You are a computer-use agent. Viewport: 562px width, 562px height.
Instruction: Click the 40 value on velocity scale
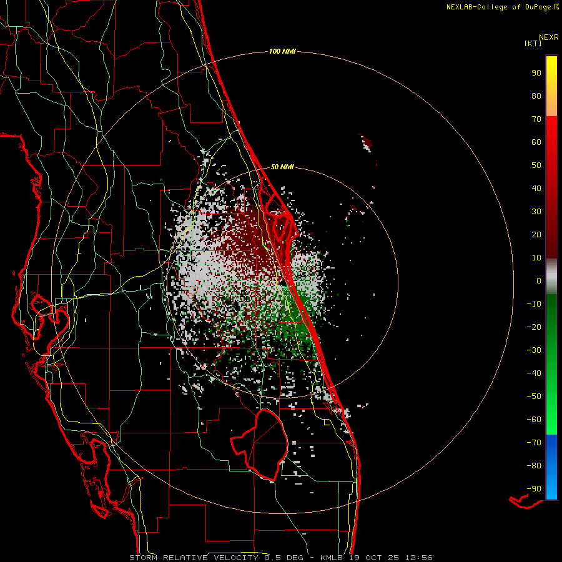coord(536,189)
